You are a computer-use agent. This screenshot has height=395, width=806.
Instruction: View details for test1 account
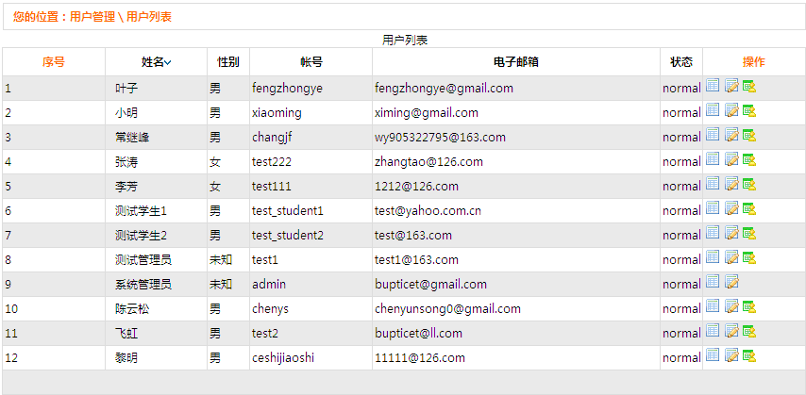[713, 257]
